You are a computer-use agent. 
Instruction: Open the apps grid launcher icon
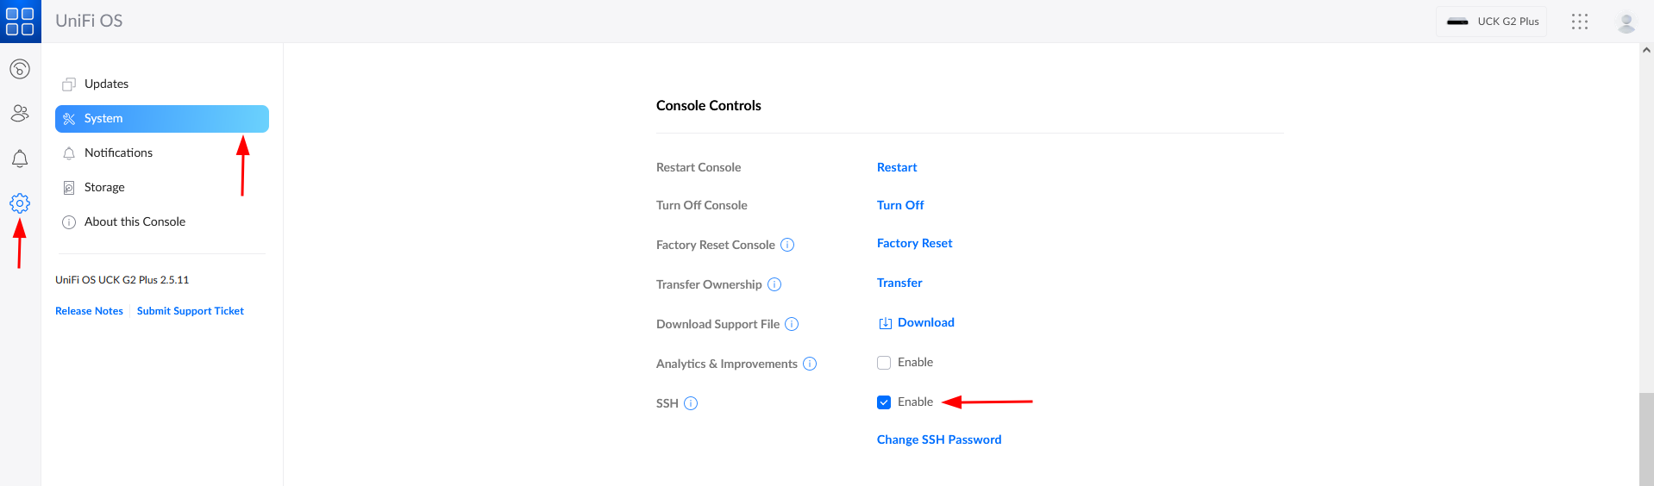pyautogui.click(x=1579, y=22)
